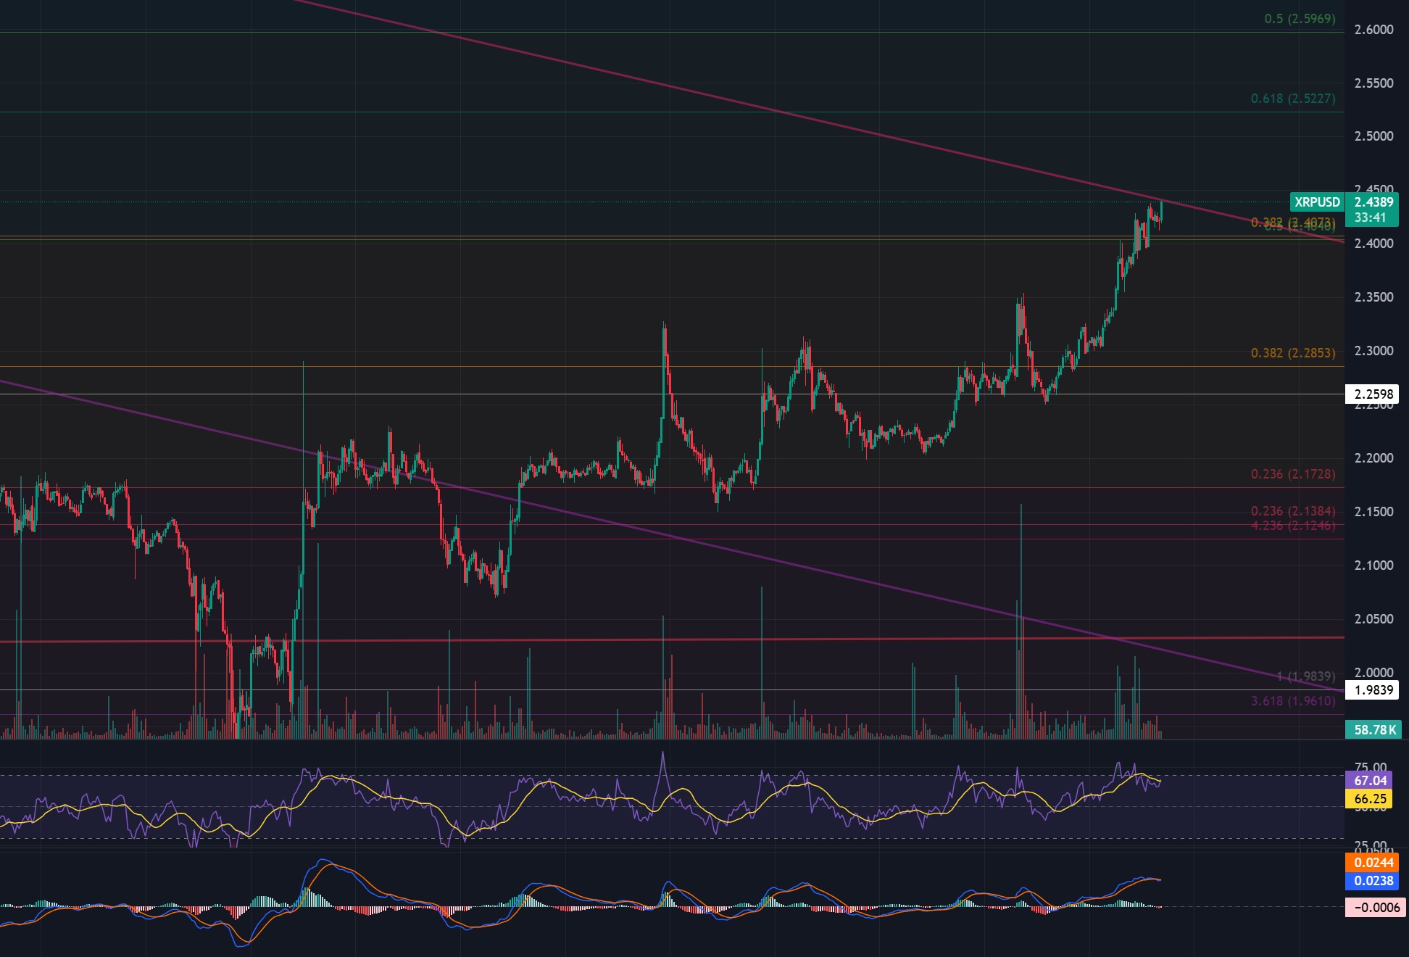1409x957 pixels.
Task: Click the 2.3000 price axis tick
Action: [1373, 351]
